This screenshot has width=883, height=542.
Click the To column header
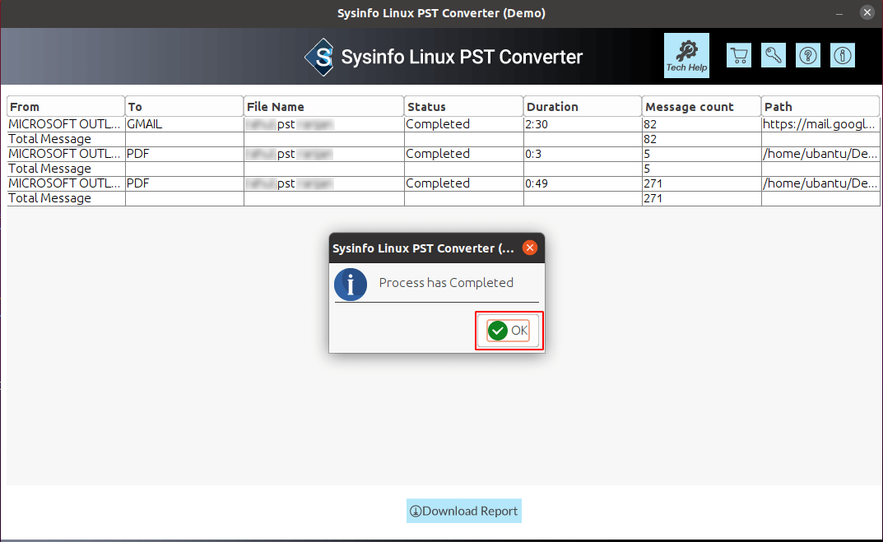[184, 106]
